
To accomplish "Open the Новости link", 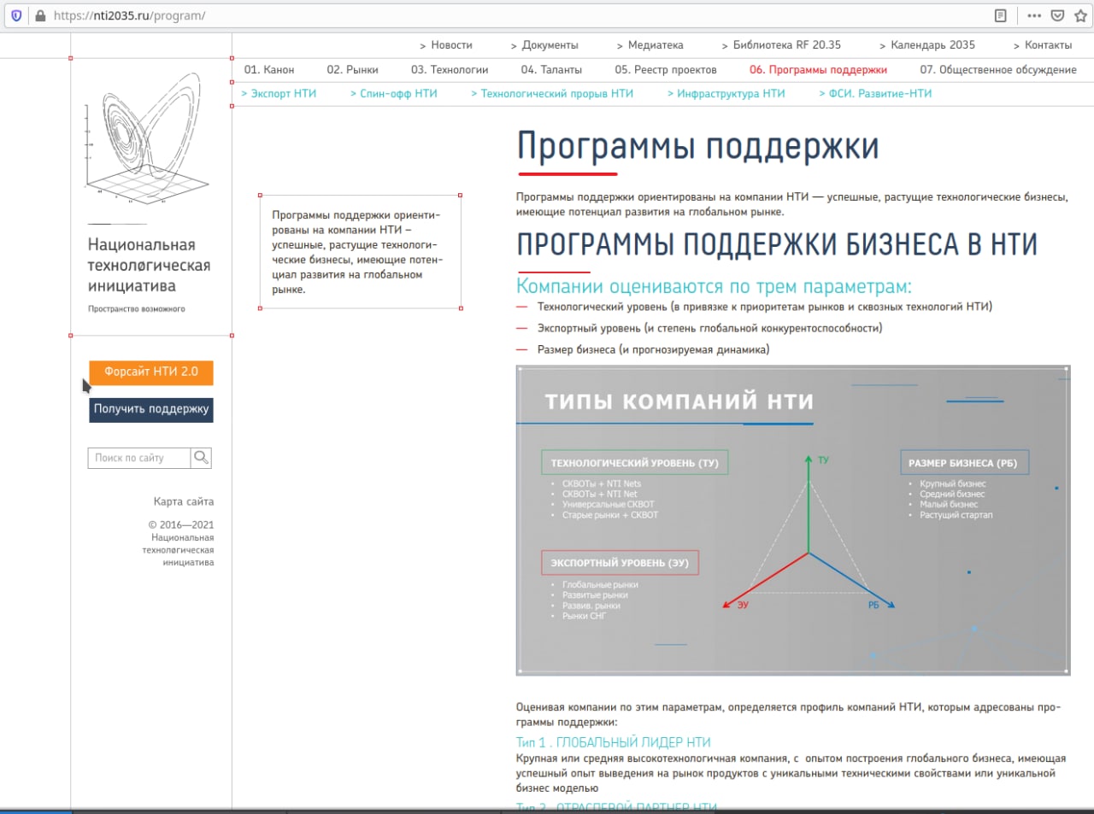I will click(x=451, y=45).
